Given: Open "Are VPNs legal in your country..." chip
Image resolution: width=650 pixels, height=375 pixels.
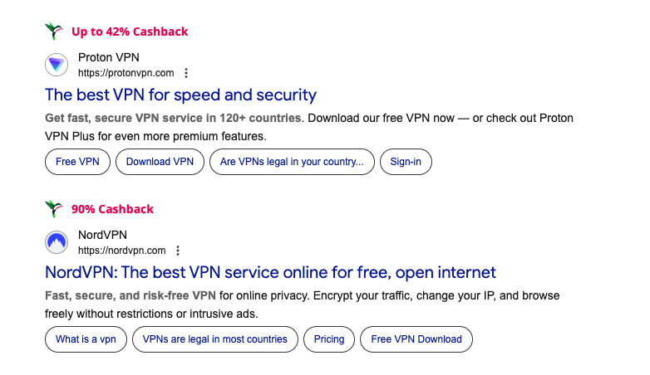Looking at the screenshot, I should point(292,162).
